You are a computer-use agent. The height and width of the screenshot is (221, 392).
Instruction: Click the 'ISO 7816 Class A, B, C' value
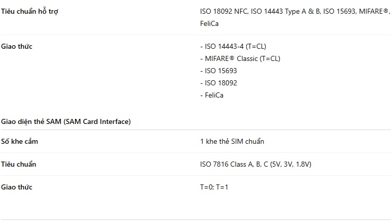pyautogui.click(x=234, y=164)
